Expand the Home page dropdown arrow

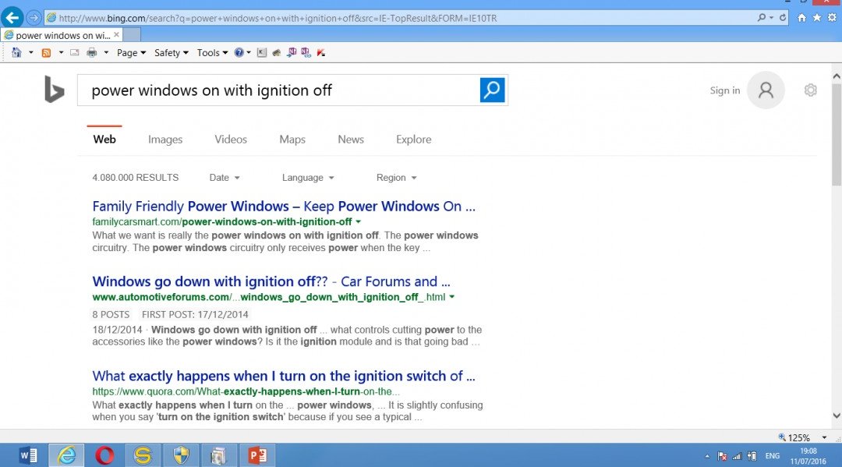(x=30, y=52)
